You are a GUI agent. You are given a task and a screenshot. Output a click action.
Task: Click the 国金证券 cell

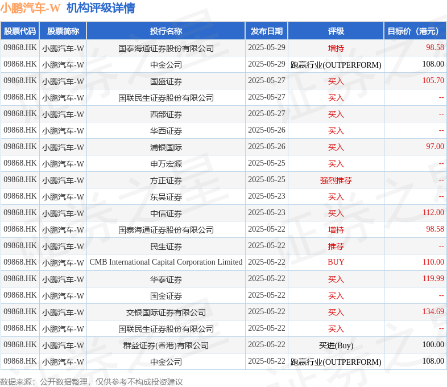click(x=166, y=296)
